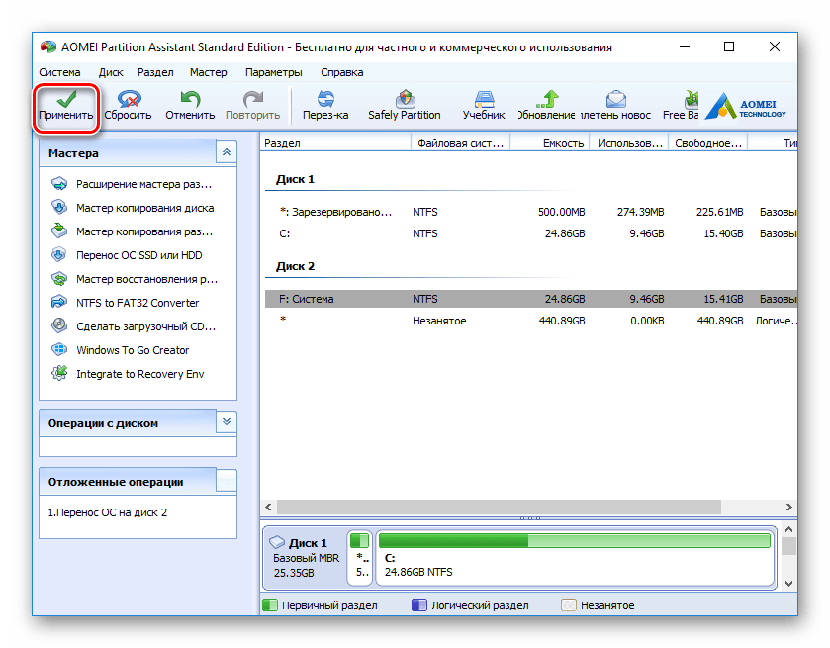Viewport: 830px width, 648px height.
Task: Close the AOMEI Partition Assistant window
Action: point(775,47)
